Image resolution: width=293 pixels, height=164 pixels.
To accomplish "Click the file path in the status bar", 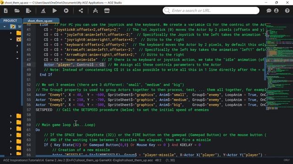I will [78, 160].
